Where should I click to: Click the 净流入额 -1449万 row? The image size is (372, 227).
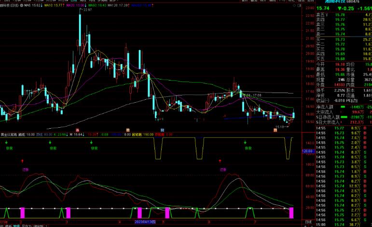(344, 107)
